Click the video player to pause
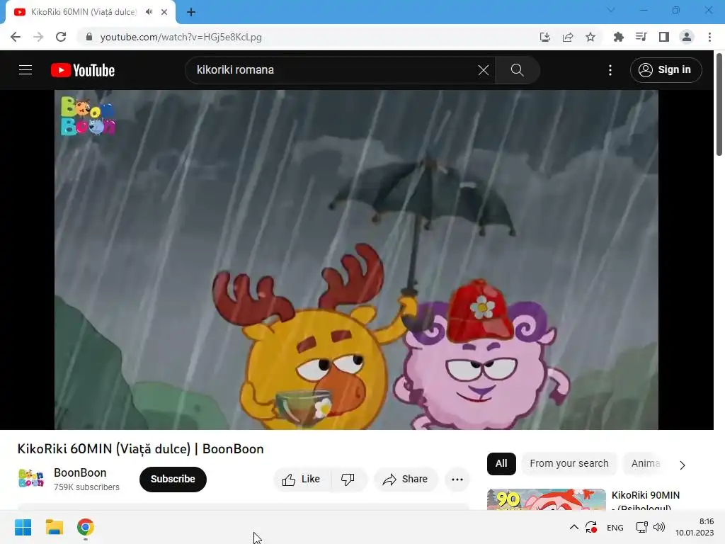Image resolution: width=725 pixels, height=544 pixels. pos(356,259)
